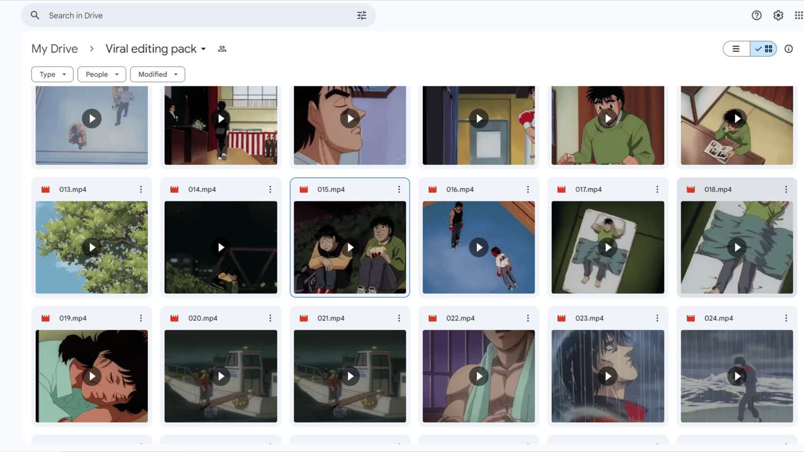Click the video file icon of 022.mp4

(433, 318)
